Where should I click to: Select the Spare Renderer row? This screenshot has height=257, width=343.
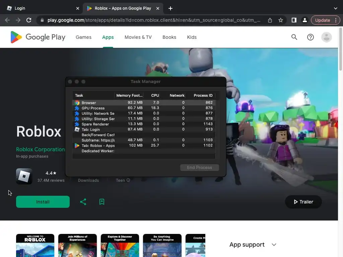144,124
